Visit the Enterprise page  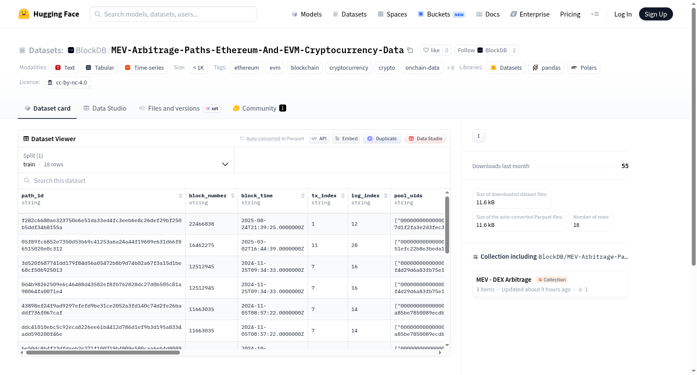coord(530,14)
